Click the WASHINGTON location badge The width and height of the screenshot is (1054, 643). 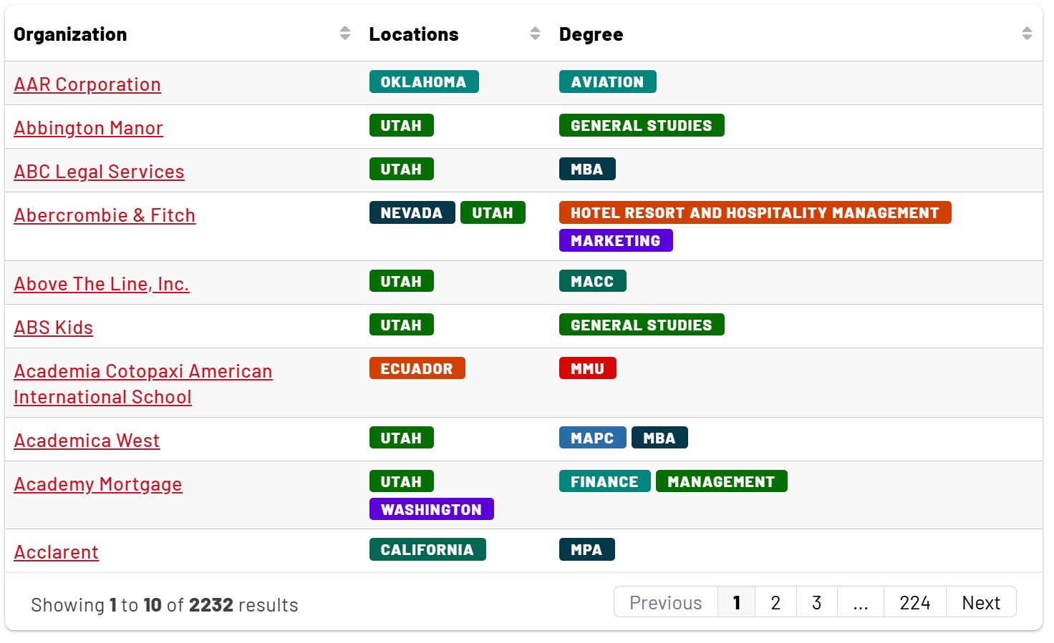click(x=431, y=510)
